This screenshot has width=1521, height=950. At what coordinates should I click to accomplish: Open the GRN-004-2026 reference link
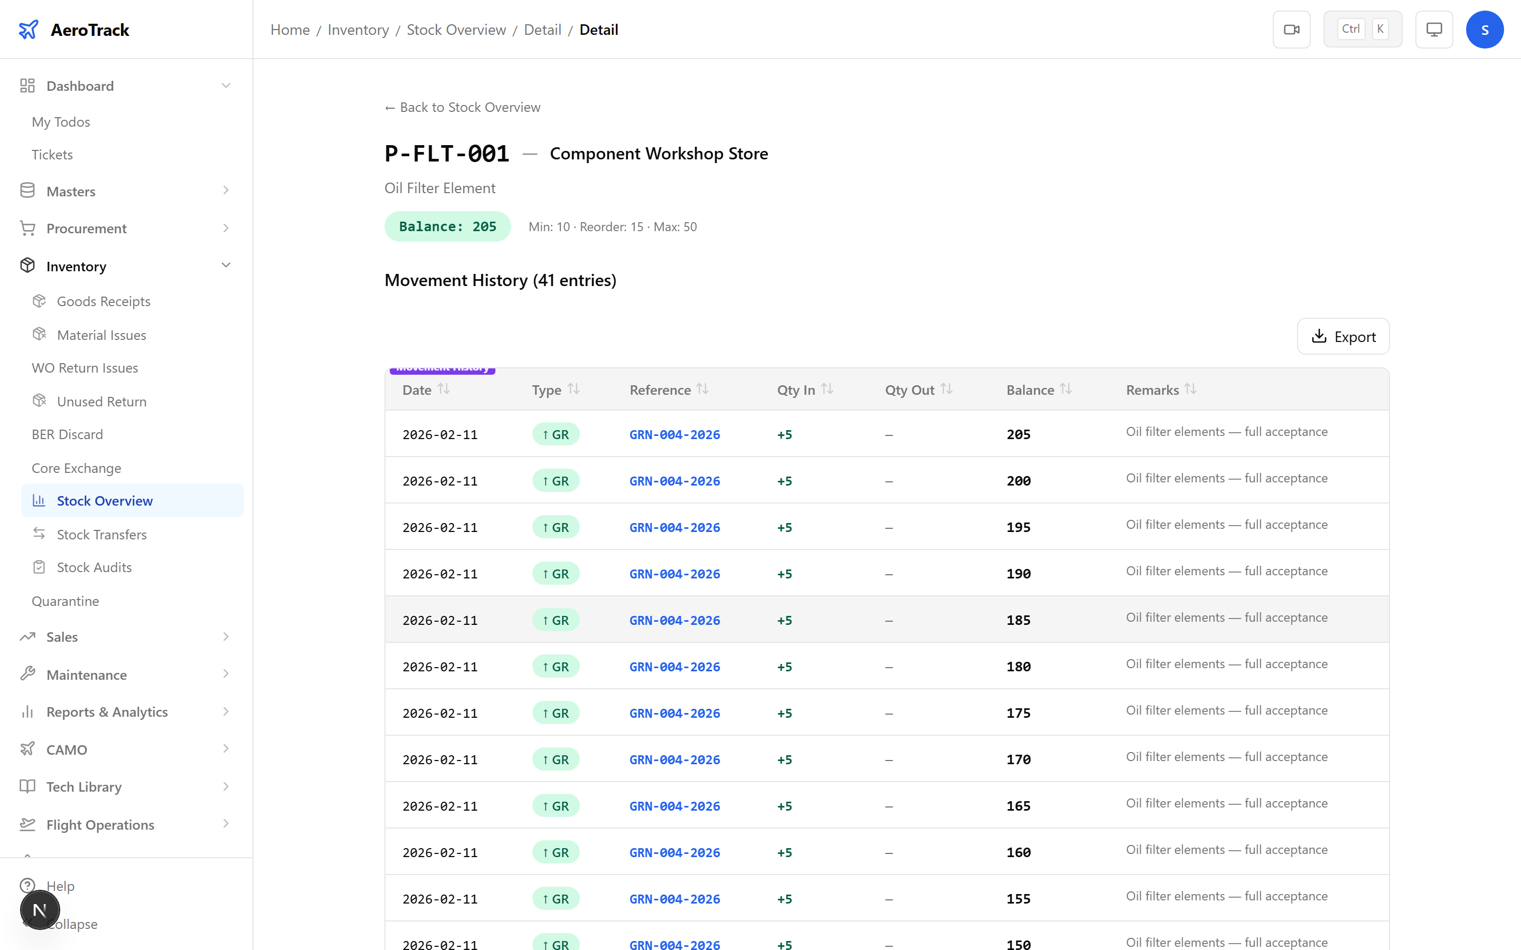coord(674,434)
